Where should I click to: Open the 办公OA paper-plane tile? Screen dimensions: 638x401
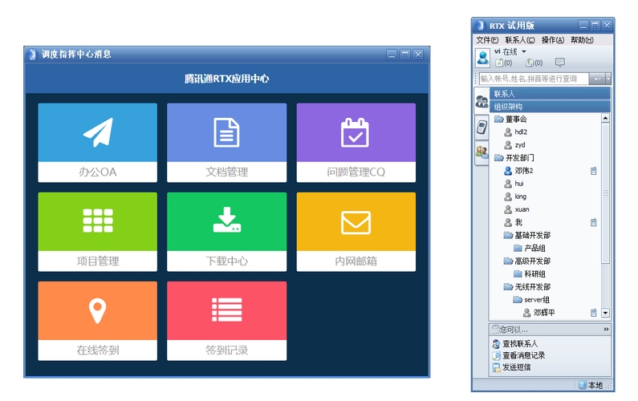coord(98,142)
